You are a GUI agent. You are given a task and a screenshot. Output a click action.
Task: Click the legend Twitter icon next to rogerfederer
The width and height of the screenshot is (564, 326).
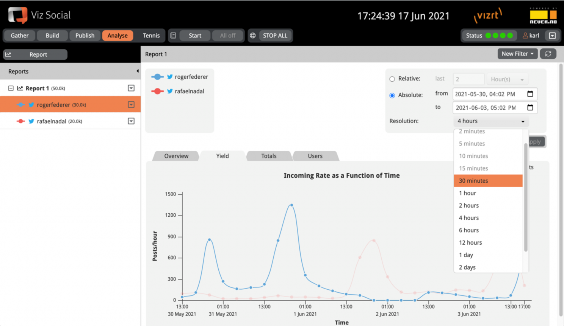point(170,77)
